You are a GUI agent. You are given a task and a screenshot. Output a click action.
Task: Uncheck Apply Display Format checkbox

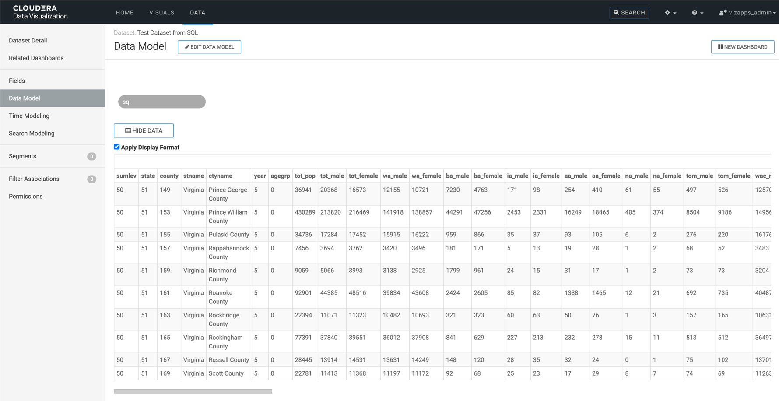click(x=117, y=147)
